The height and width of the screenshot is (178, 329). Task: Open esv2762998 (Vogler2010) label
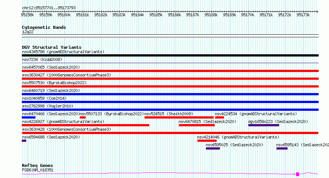48,106
